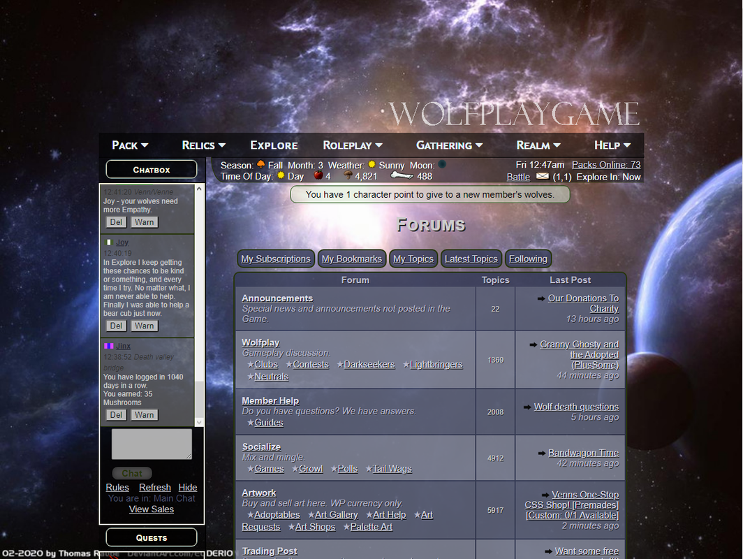Viewport: 743px width, 559px height.
Task: Expand the Roleplay dropdown menu
Action: [353, 145]
